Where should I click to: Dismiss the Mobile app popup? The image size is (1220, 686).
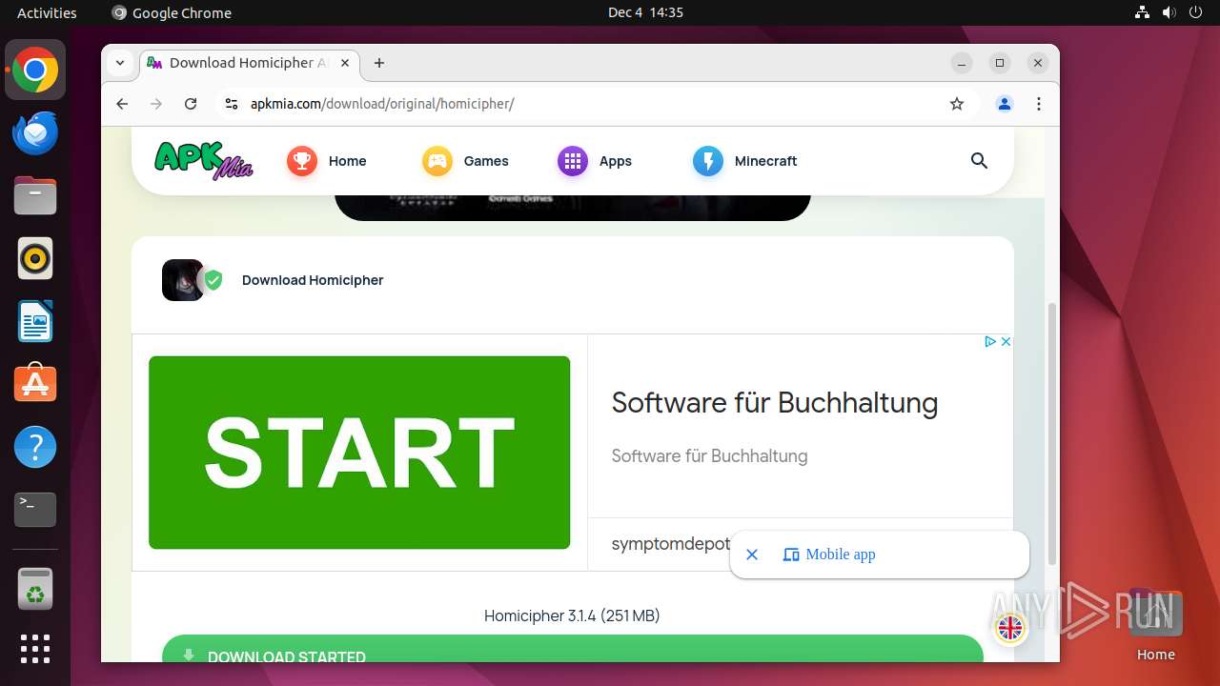coord(752,555)
